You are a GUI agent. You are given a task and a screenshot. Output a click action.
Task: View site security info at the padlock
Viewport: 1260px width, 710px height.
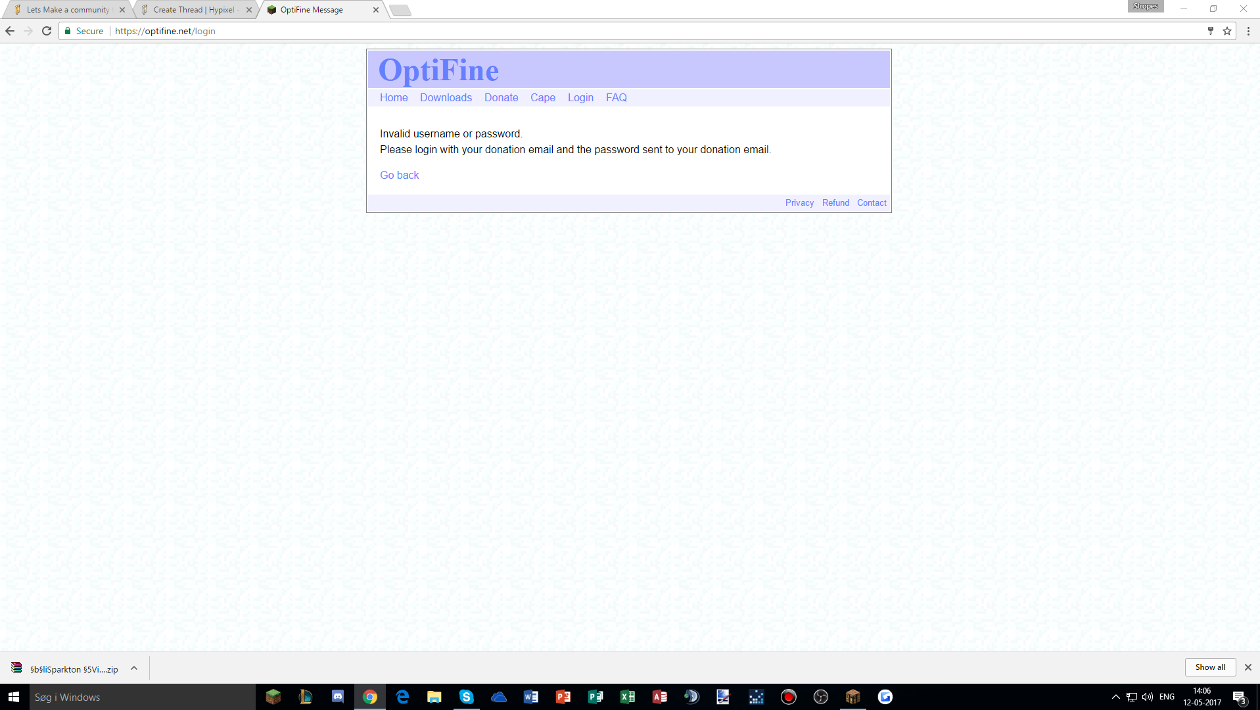(68, 31)
